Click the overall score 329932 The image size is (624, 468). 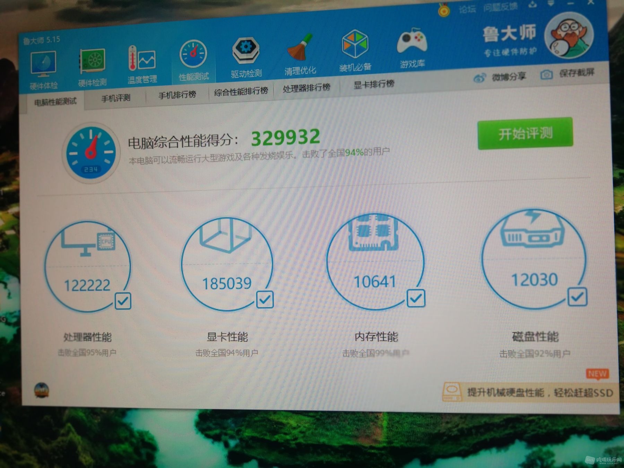tap(285, 137)
